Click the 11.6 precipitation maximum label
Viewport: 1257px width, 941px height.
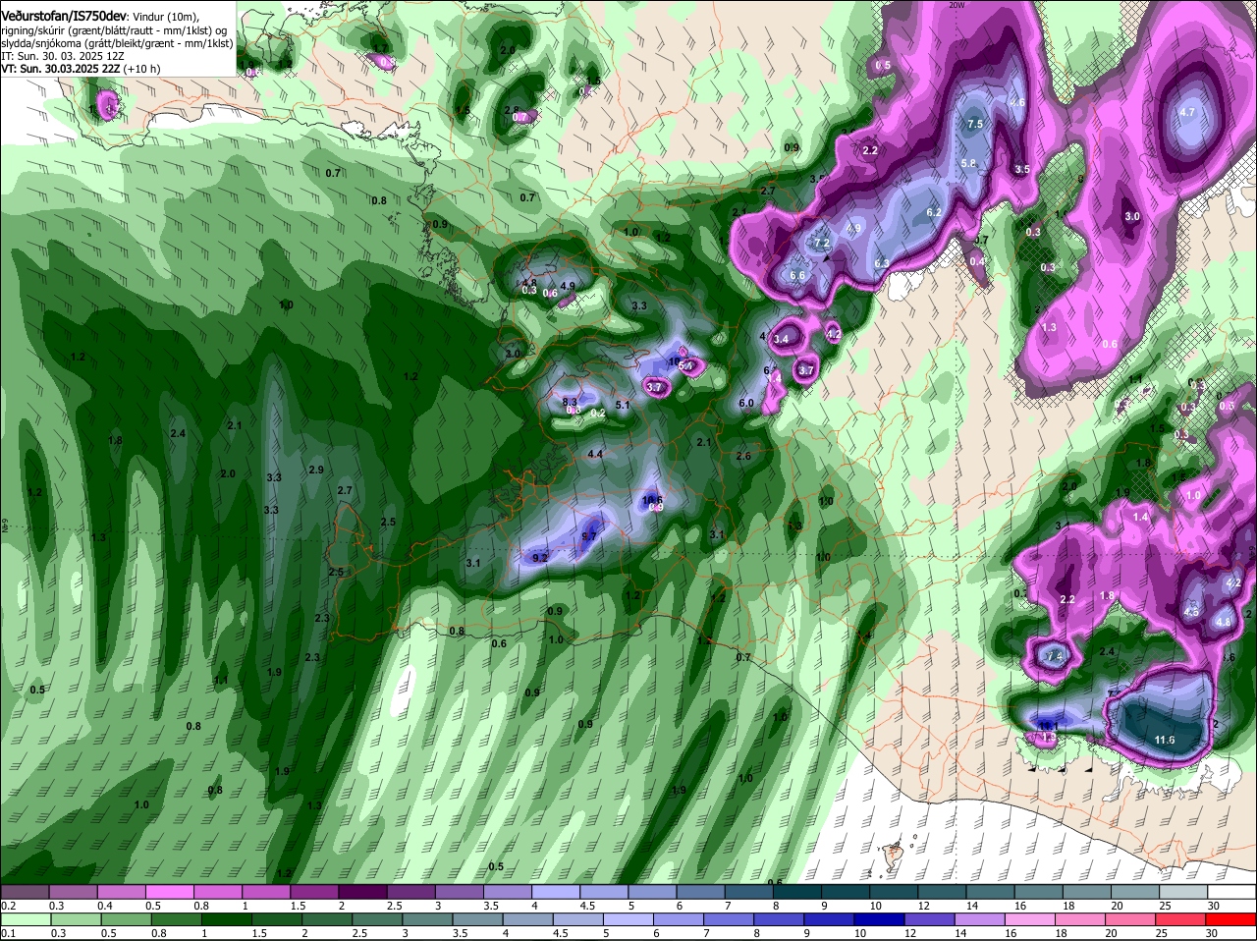(x=1165, y=740)
